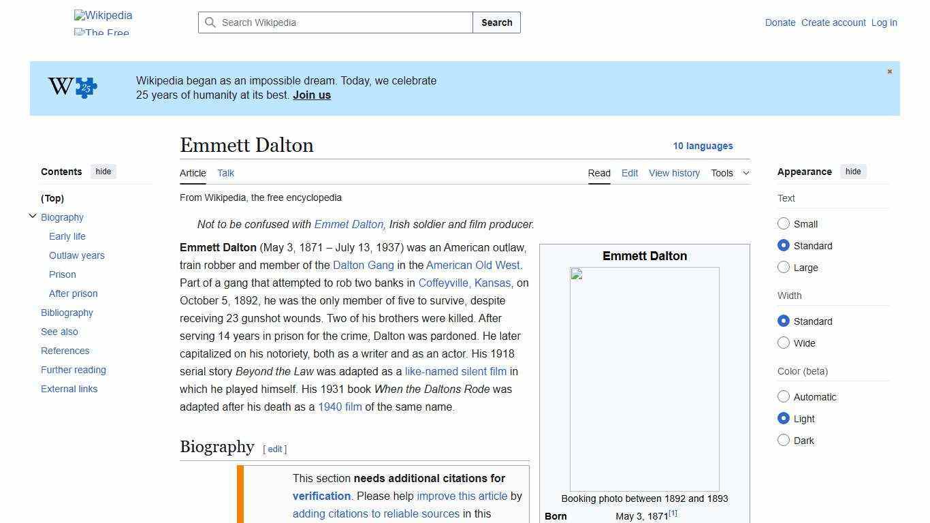Open the Dalton Gang article link
The height and width of the screenshot is (523, 930).
click(x=364, y=265)
